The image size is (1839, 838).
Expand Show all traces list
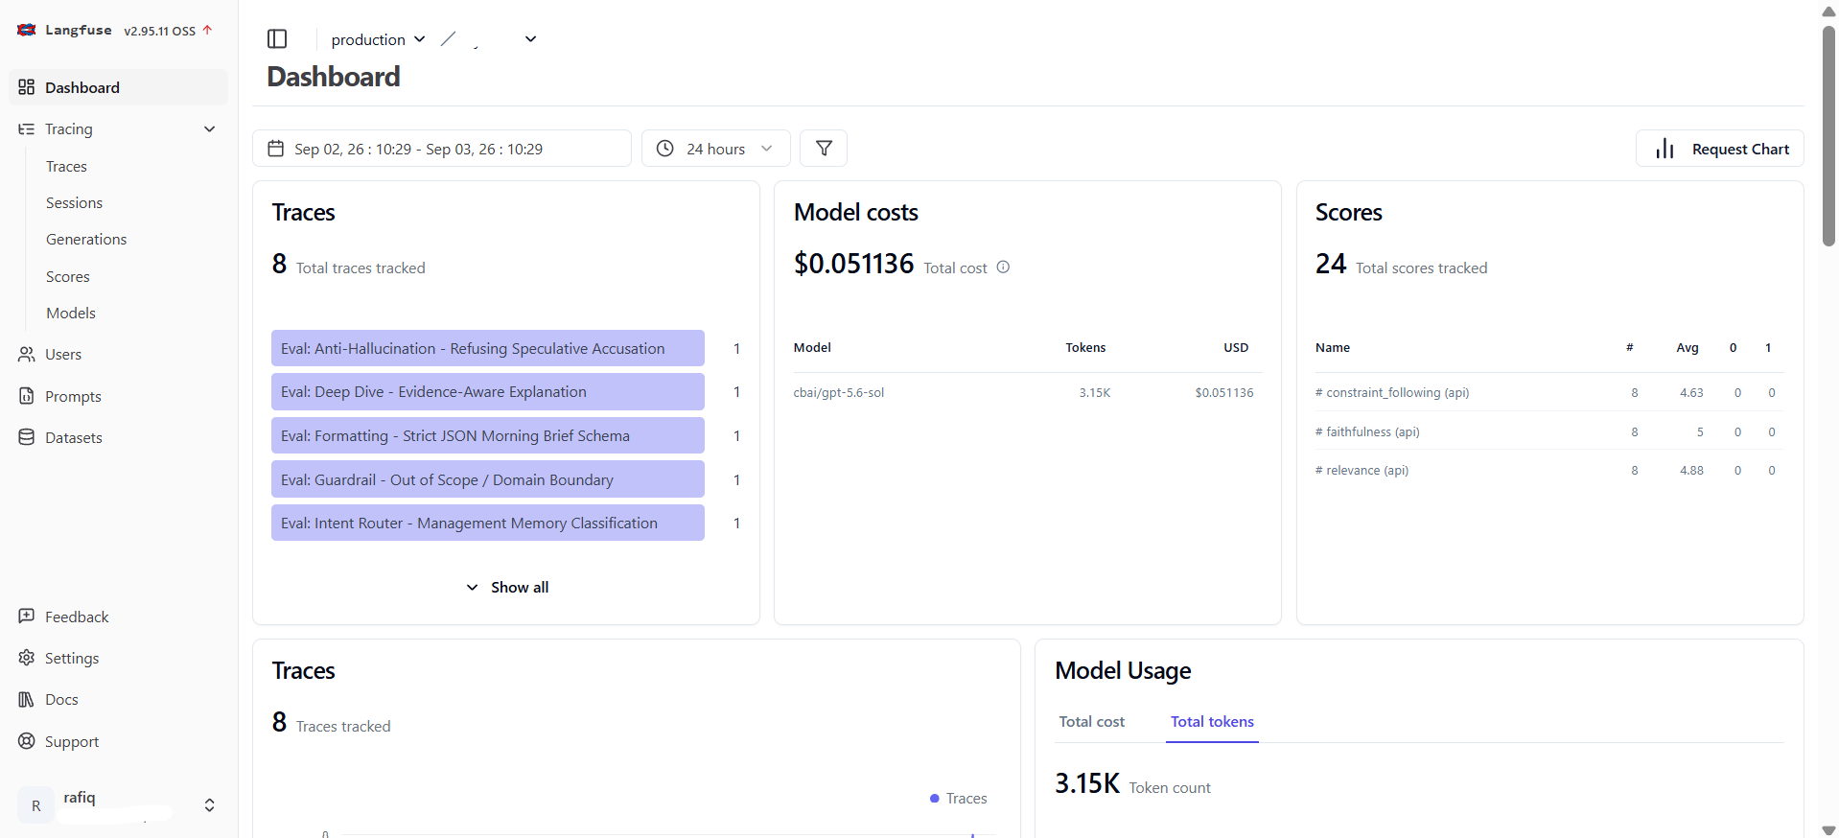click(506, 587)
